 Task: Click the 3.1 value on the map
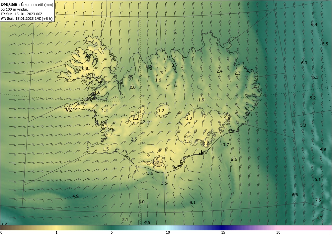[x=125, y=219]
